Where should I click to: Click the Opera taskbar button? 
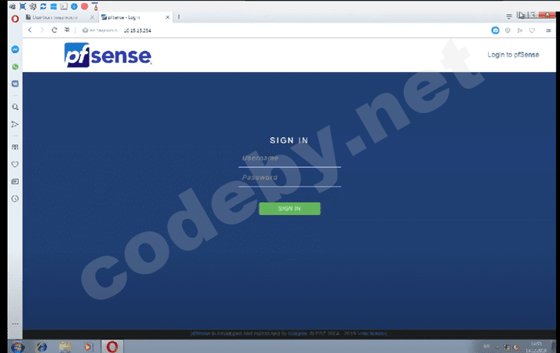[x=112, y=347]
